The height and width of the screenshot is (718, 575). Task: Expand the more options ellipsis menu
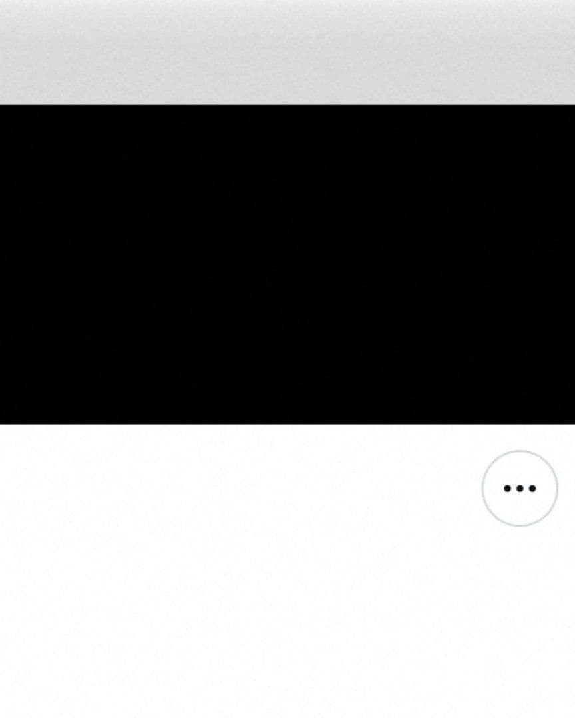pos(520,488)
